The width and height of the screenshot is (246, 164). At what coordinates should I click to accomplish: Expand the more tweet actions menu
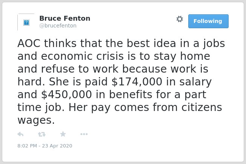click(x=84, y=134)
